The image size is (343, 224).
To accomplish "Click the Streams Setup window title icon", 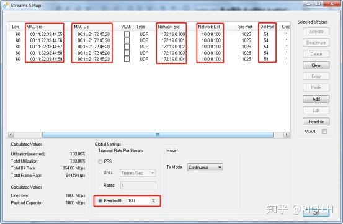I will click(6, 5).
